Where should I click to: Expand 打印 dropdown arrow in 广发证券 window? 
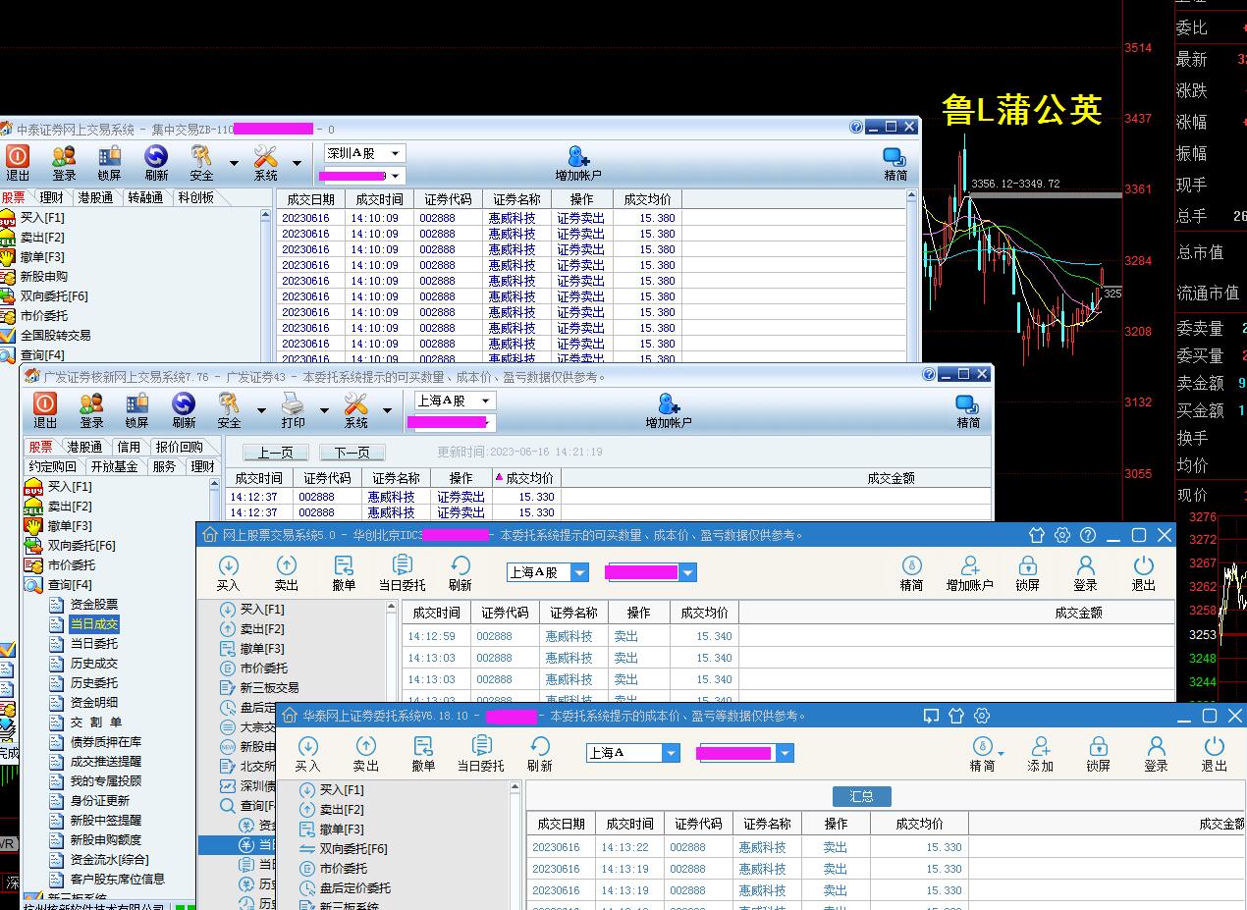click(323, 410)
